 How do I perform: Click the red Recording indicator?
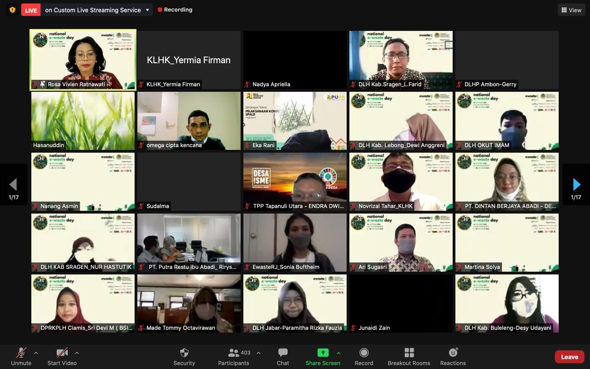coord(175,9)
